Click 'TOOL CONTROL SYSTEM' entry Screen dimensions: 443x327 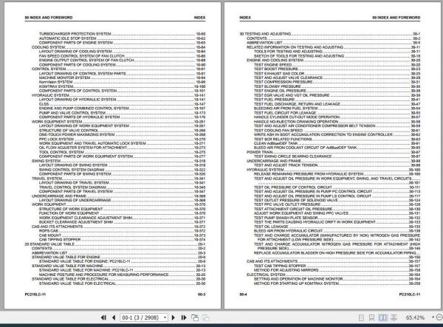61,152
